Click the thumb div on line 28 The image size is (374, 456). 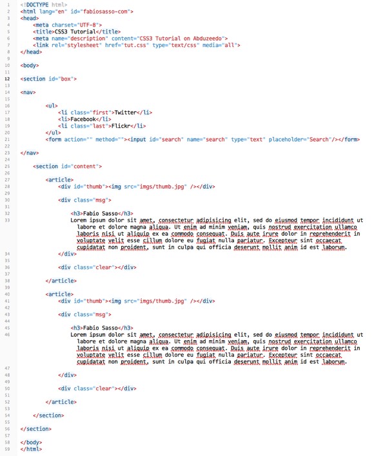[137, 186]
